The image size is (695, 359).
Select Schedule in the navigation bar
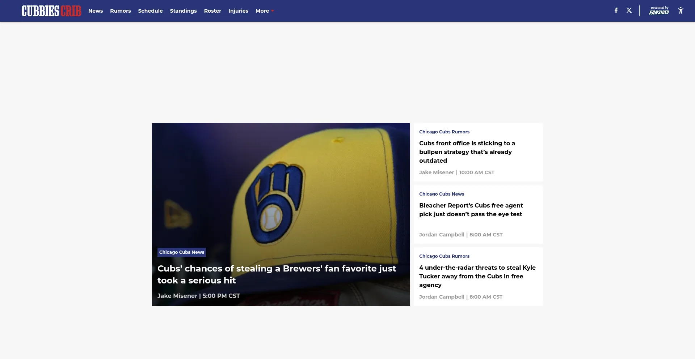coord(150,11)
